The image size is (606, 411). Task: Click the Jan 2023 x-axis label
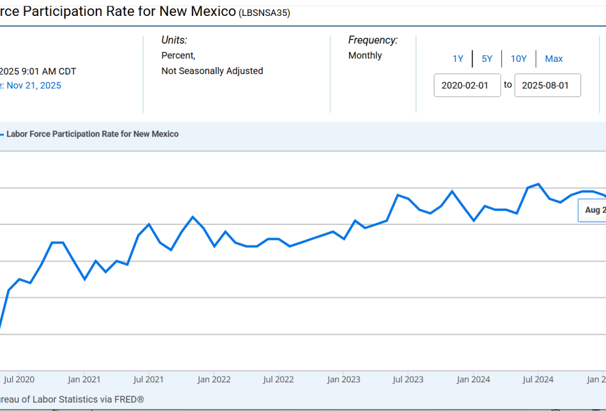(x=343, y=380)
